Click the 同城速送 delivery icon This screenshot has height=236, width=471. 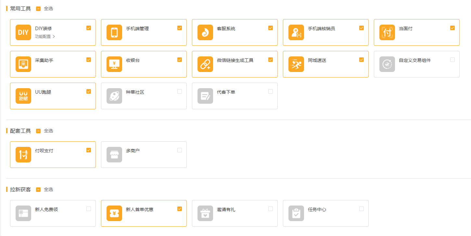coord(296,64)
